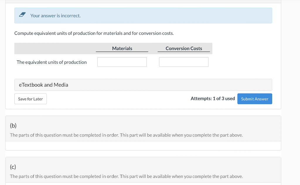
Task: Click the empty white panel below part (b)
Action: (x=143, y=146)
